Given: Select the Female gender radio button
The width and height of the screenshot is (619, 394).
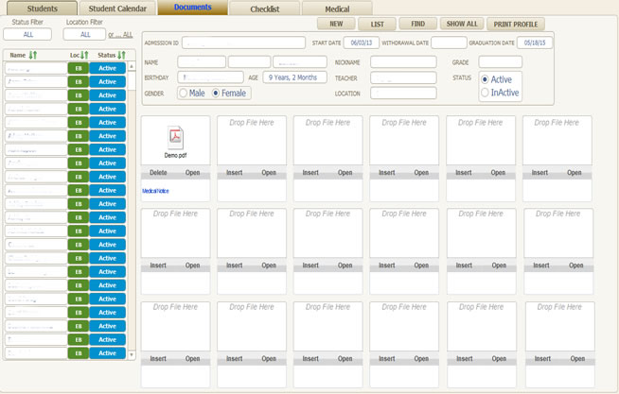Looking at the screenshot, I should coord(216,93).
